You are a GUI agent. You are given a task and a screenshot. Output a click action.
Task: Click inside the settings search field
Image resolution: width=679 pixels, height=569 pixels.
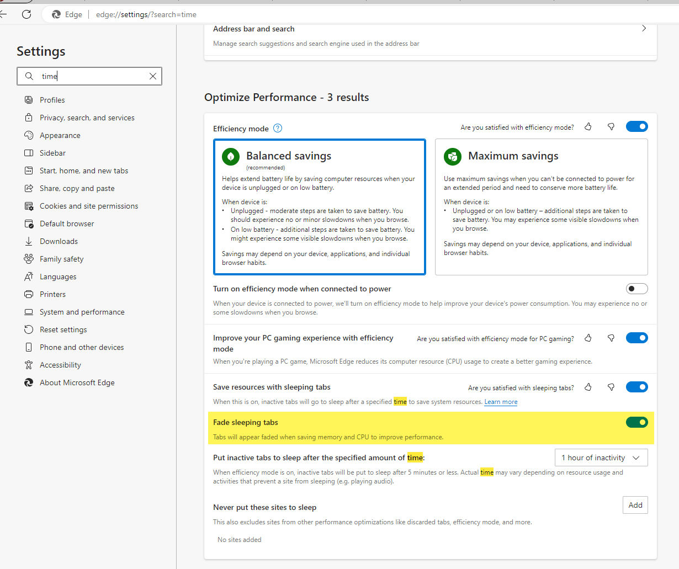pos(91,76)
